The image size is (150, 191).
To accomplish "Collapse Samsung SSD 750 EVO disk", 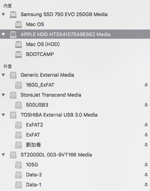I will click(3, 14).
